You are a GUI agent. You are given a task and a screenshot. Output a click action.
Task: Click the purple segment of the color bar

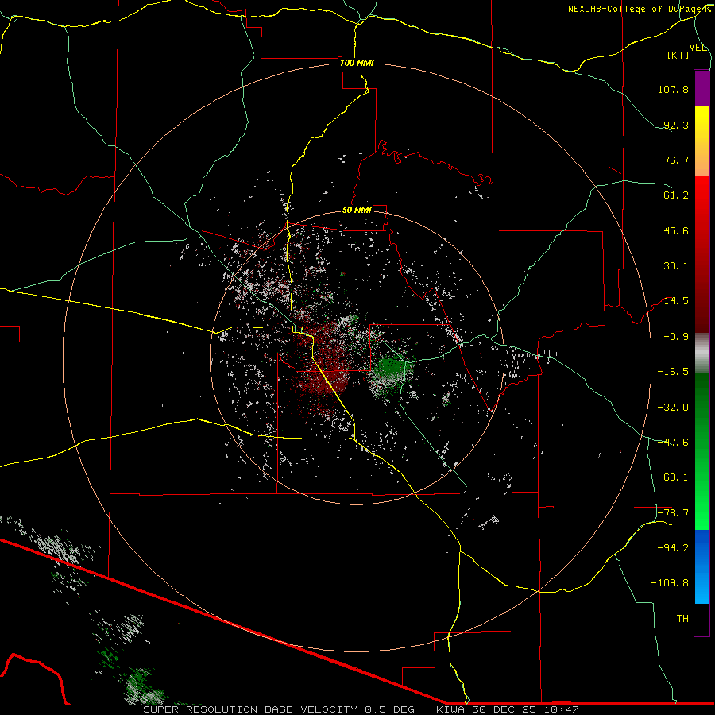click(701, 88)
